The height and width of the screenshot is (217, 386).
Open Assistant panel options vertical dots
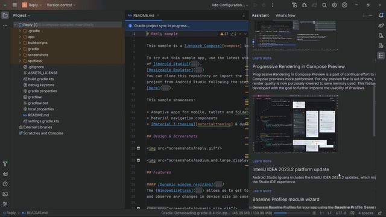(364, 15)
